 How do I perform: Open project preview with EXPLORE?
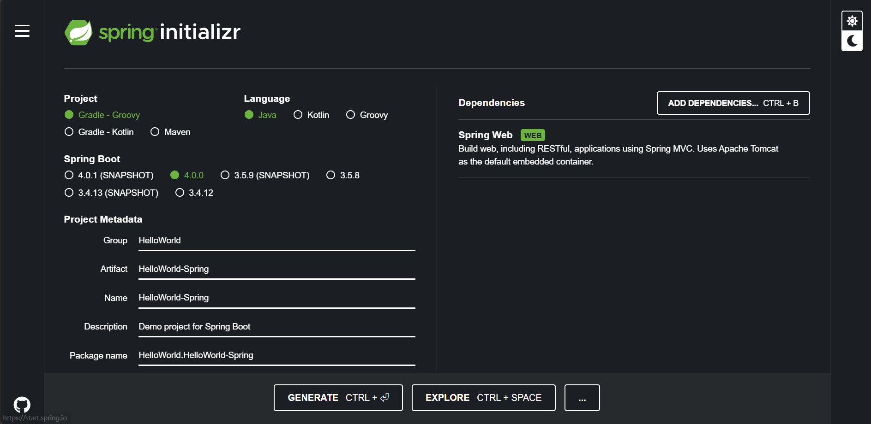pyautogui.click(x=483, y=397)
